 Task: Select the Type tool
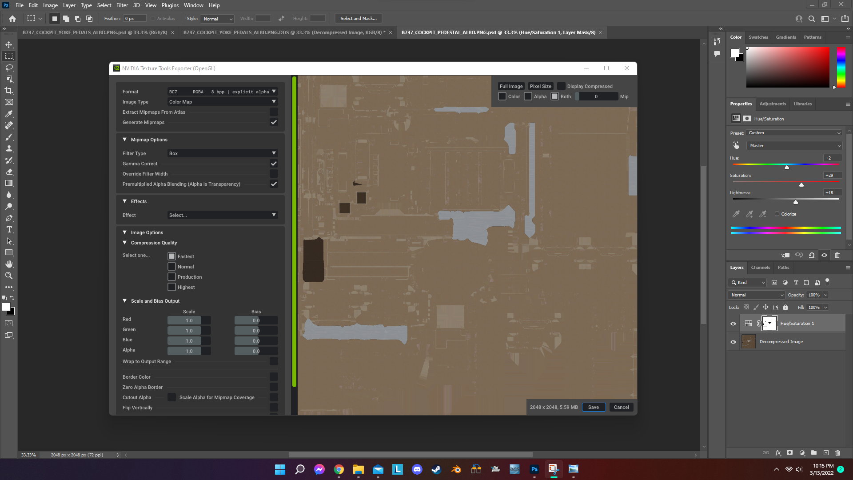(9, 230)
